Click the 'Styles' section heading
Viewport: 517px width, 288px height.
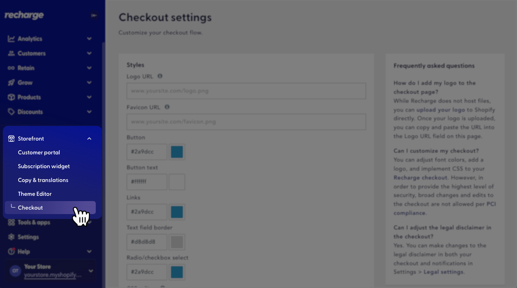point(136,65)
